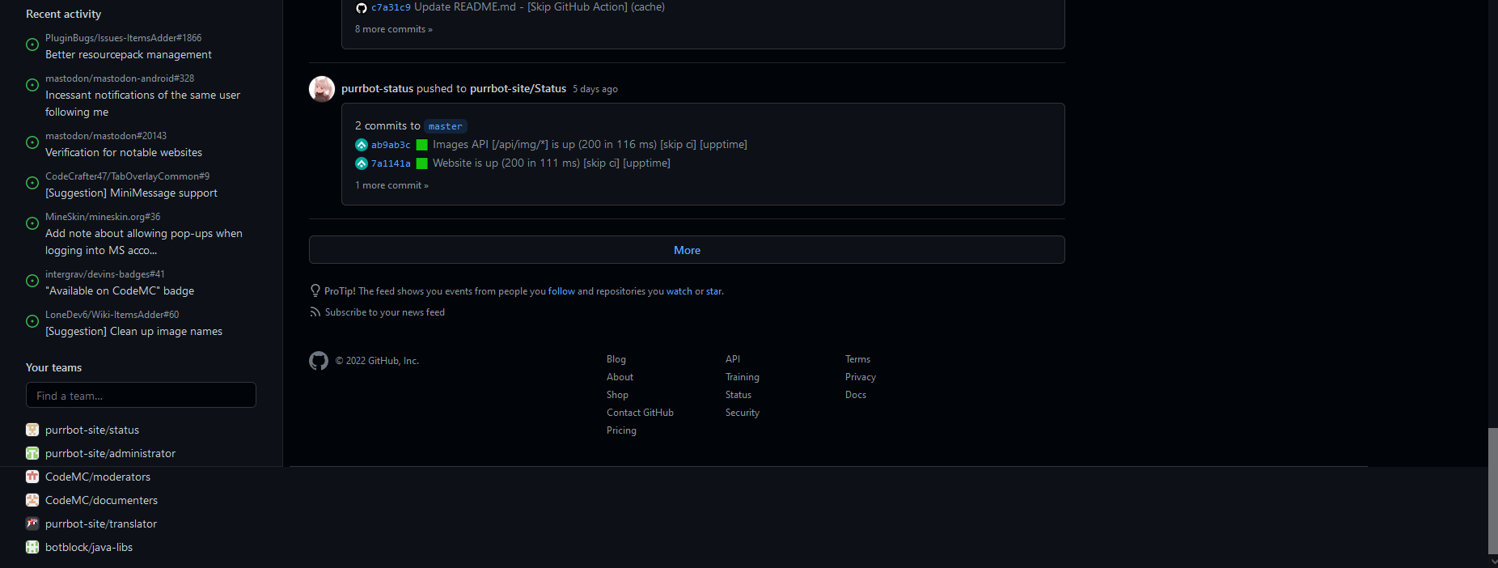Screen dimensions: 1498x568
Task: Open purrbot-site/Status repository link
Action: [x=518, y=89]
